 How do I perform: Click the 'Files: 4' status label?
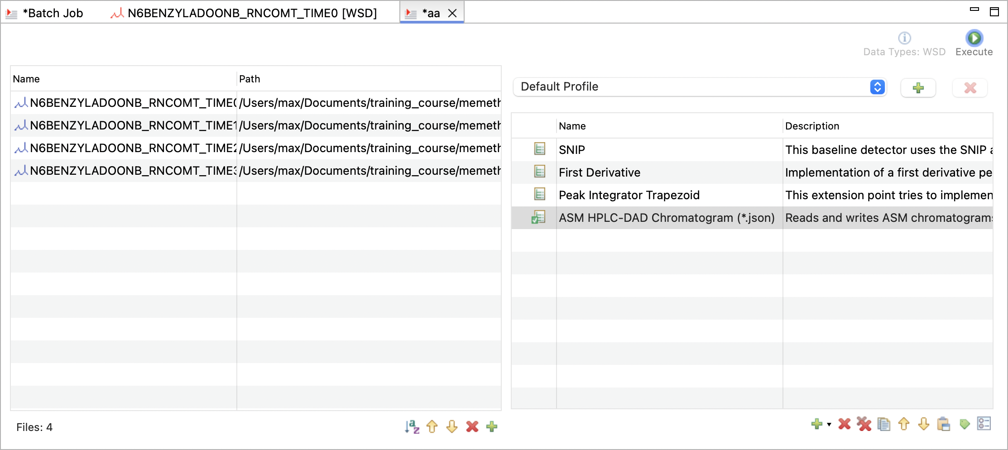pyautogui.click(x=34, y=427)
